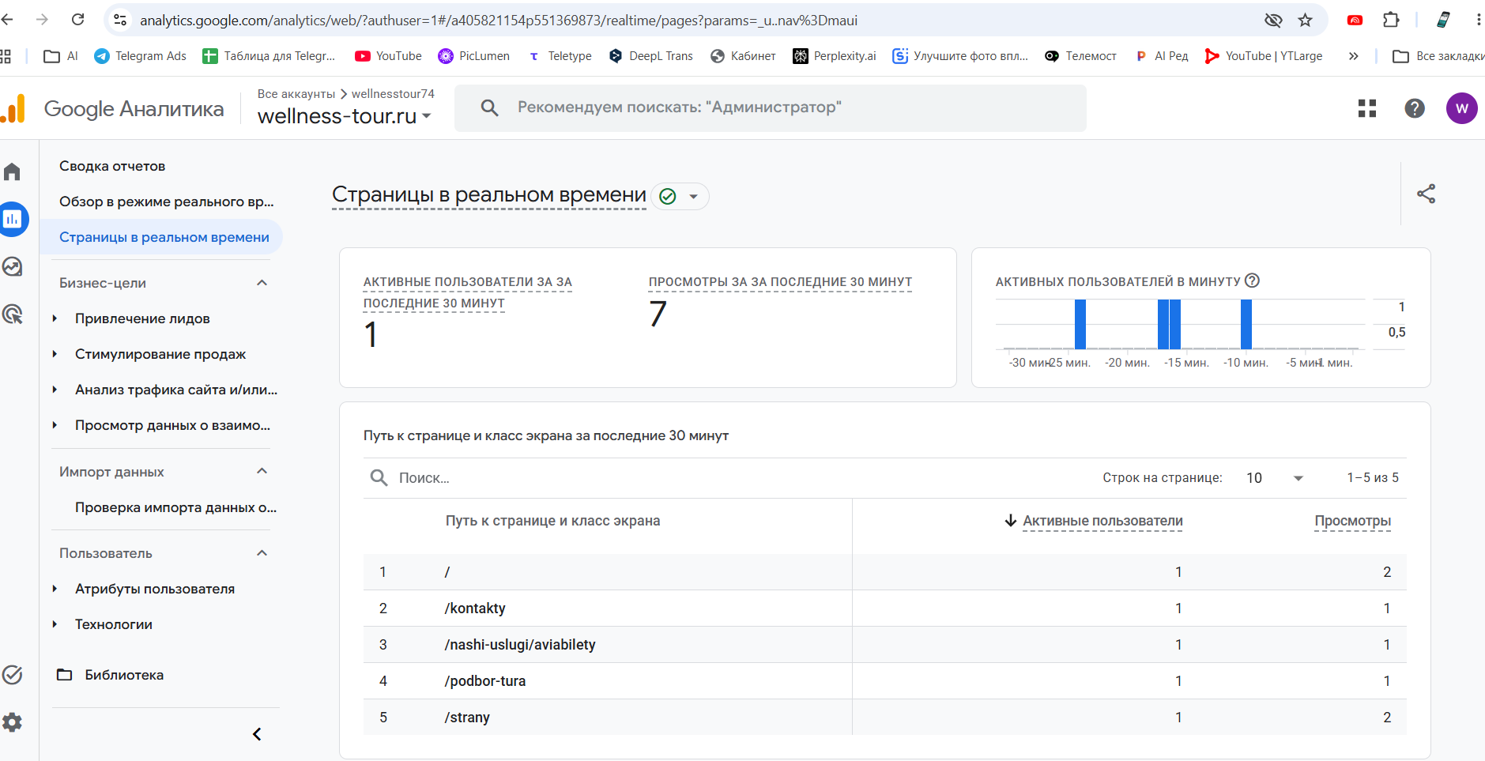Expand Привлечение лидов item
1485x761 pixels.
[55, 318]
